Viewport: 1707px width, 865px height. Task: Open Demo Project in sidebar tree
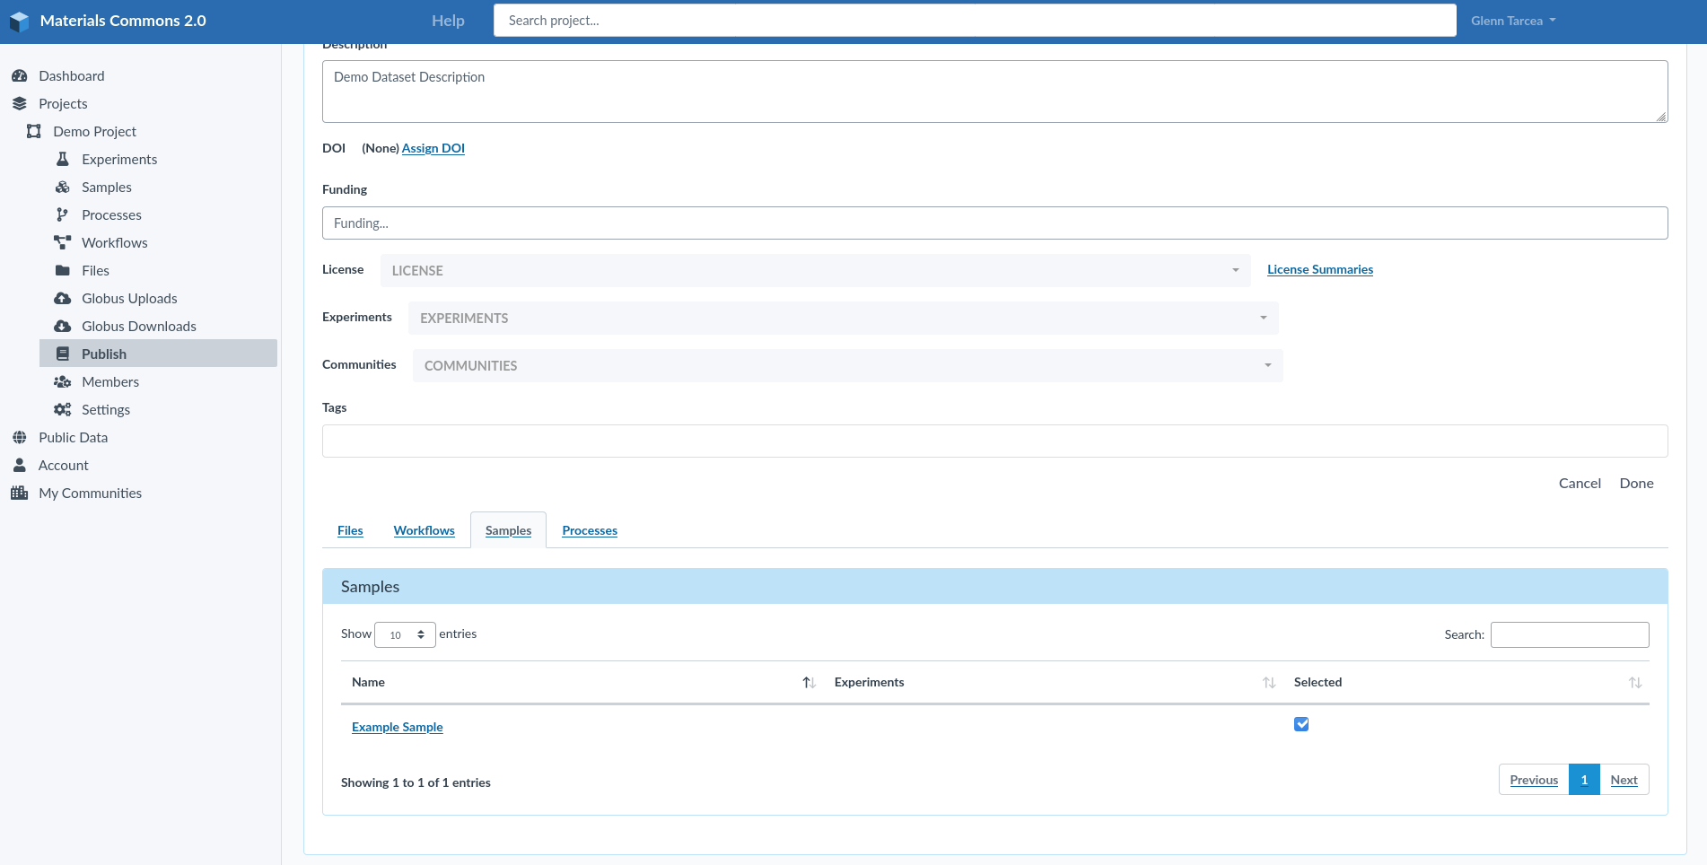coord(94,132)
